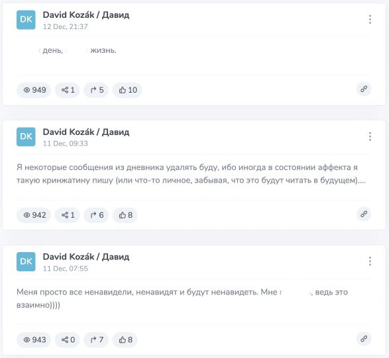Click the 943 views eye counter
Image resolution: width=389 pixels, height=358 pixels.
point(34,339)
